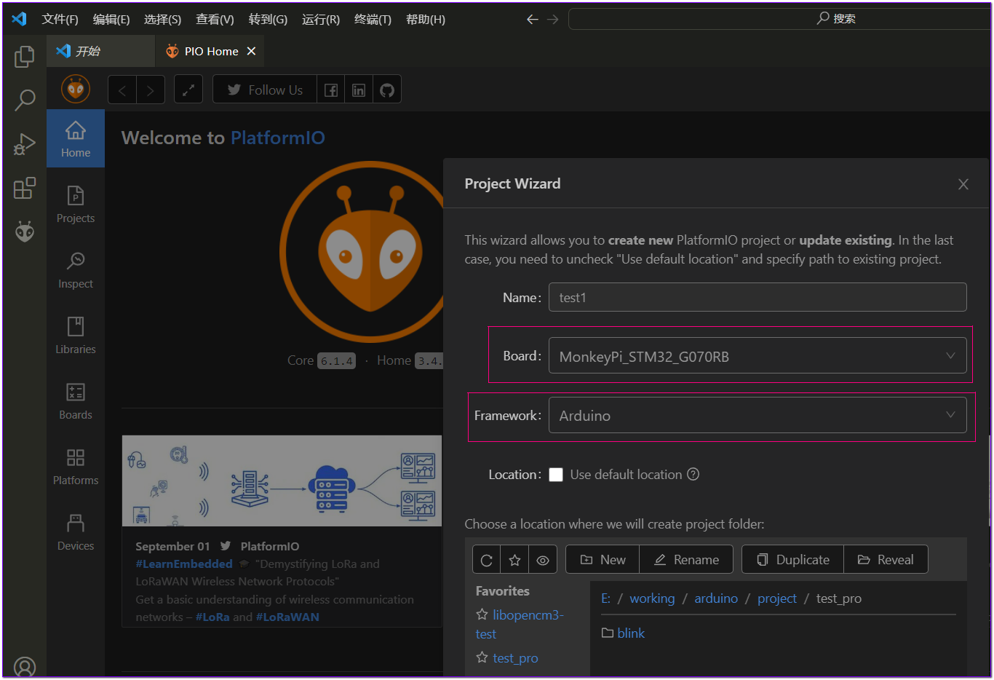Click the star favorite icon button

point(514,559)
